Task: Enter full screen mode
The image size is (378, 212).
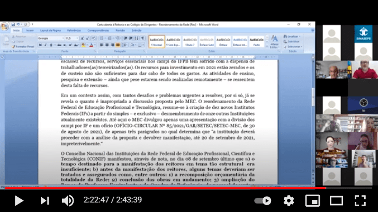Action: 360,200
